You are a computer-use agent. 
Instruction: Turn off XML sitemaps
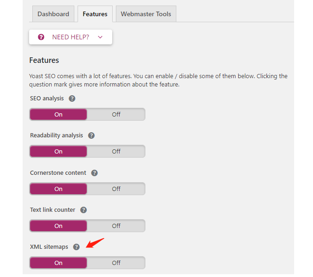point(116,263)
